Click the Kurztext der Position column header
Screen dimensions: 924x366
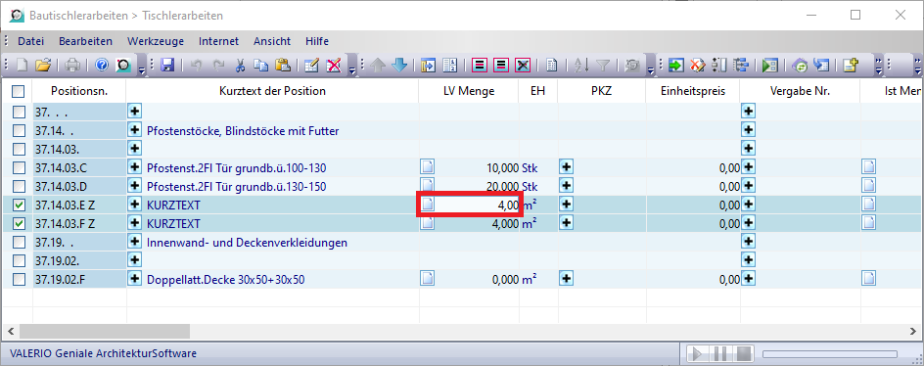click(272, 91)
